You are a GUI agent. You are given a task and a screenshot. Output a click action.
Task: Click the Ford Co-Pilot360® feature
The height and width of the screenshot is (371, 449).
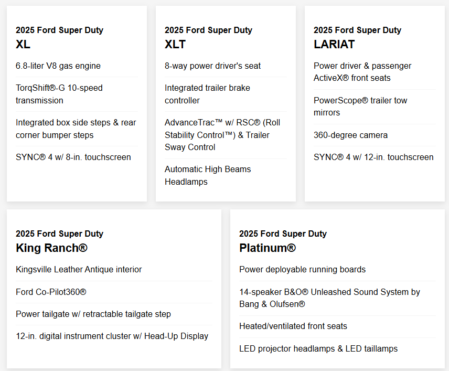(51, 292)
